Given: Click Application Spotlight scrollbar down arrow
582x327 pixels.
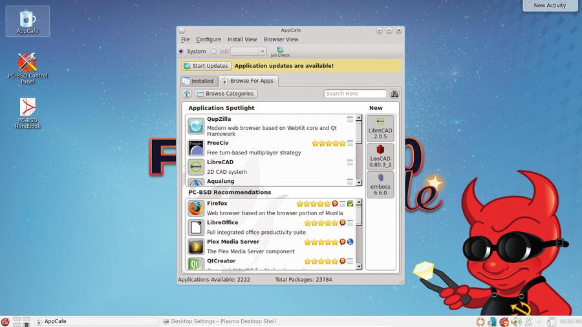Looking at the screenshot, I should [358, 182].
